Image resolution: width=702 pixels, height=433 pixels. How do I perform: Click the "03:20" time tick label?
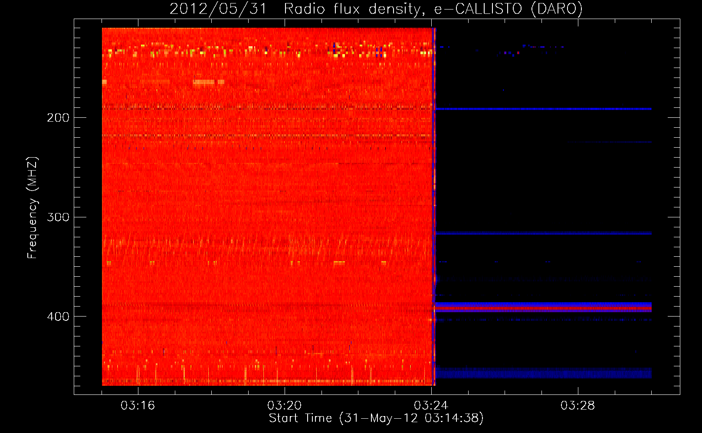pyautogui.click(x=285, y=405)
